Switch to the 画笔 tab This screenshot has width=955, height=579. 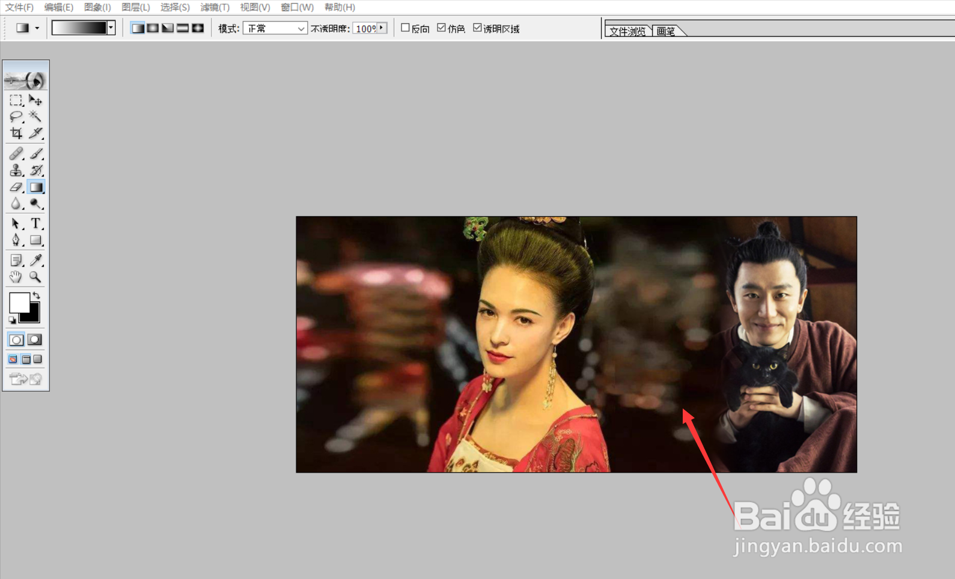666,31
